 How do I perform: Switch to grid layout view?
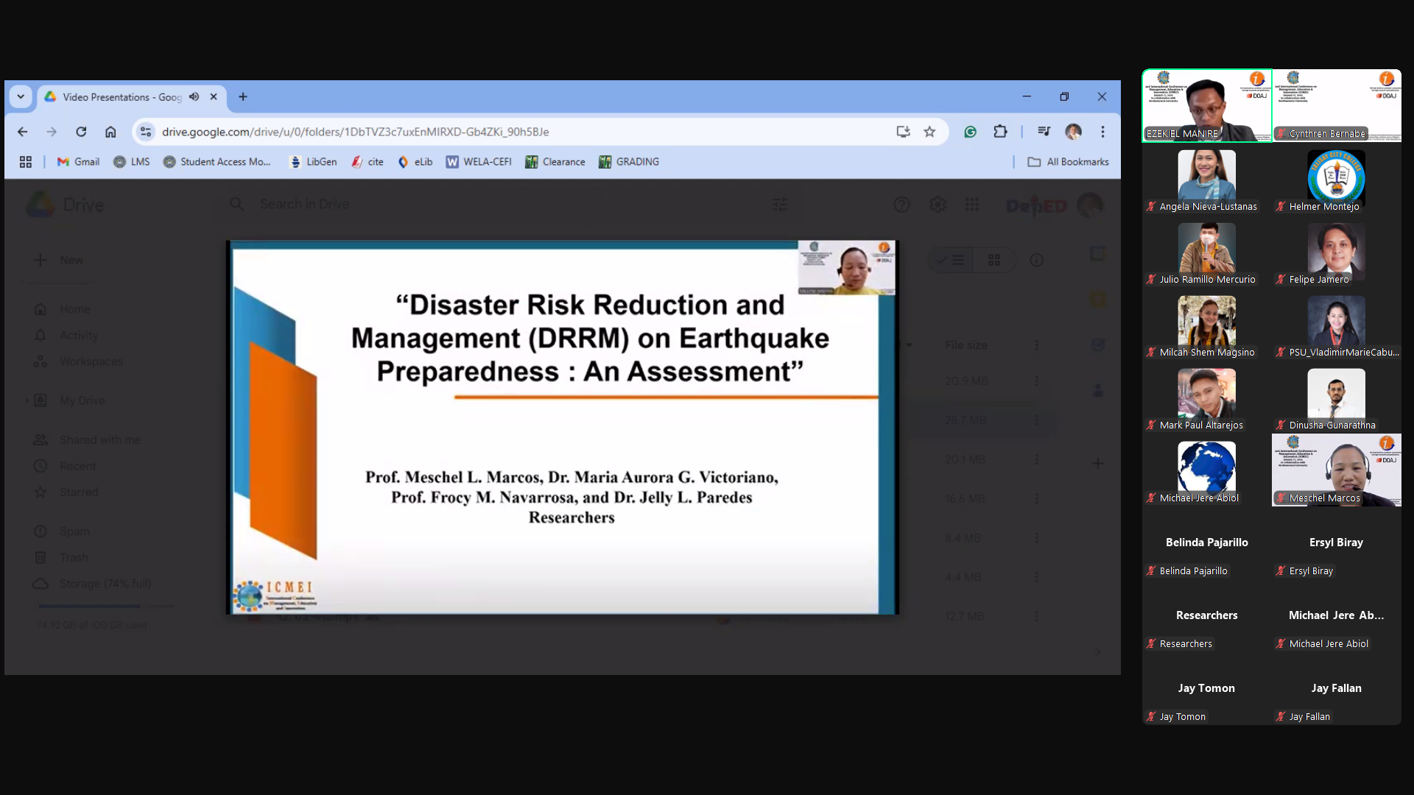[x=994, y=260]
